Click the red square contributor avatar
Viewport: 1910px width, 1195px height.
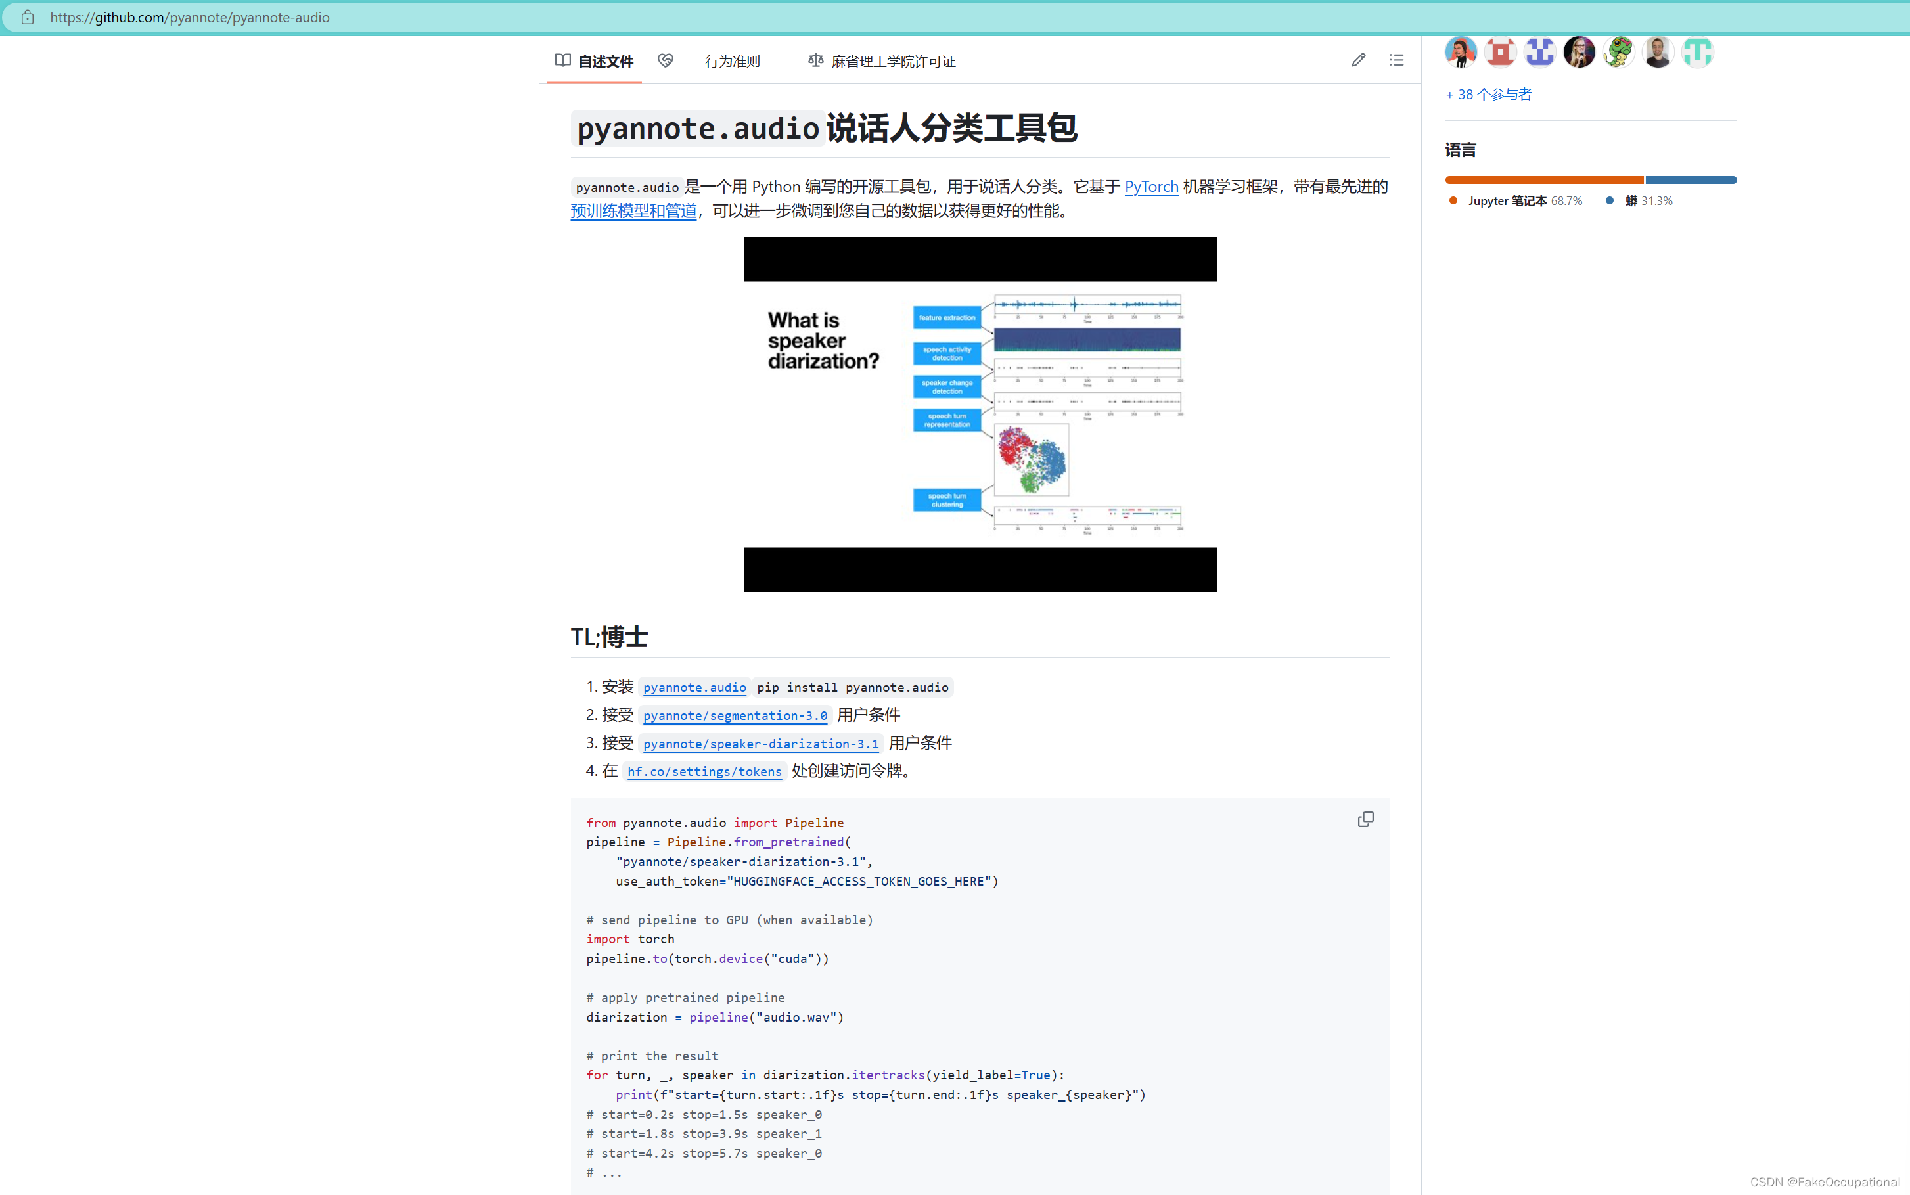1500,53
